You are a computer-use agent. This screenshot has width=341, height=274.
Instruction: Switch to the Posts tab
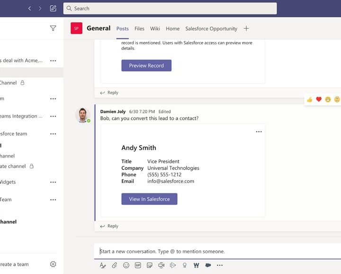(123, 29)
